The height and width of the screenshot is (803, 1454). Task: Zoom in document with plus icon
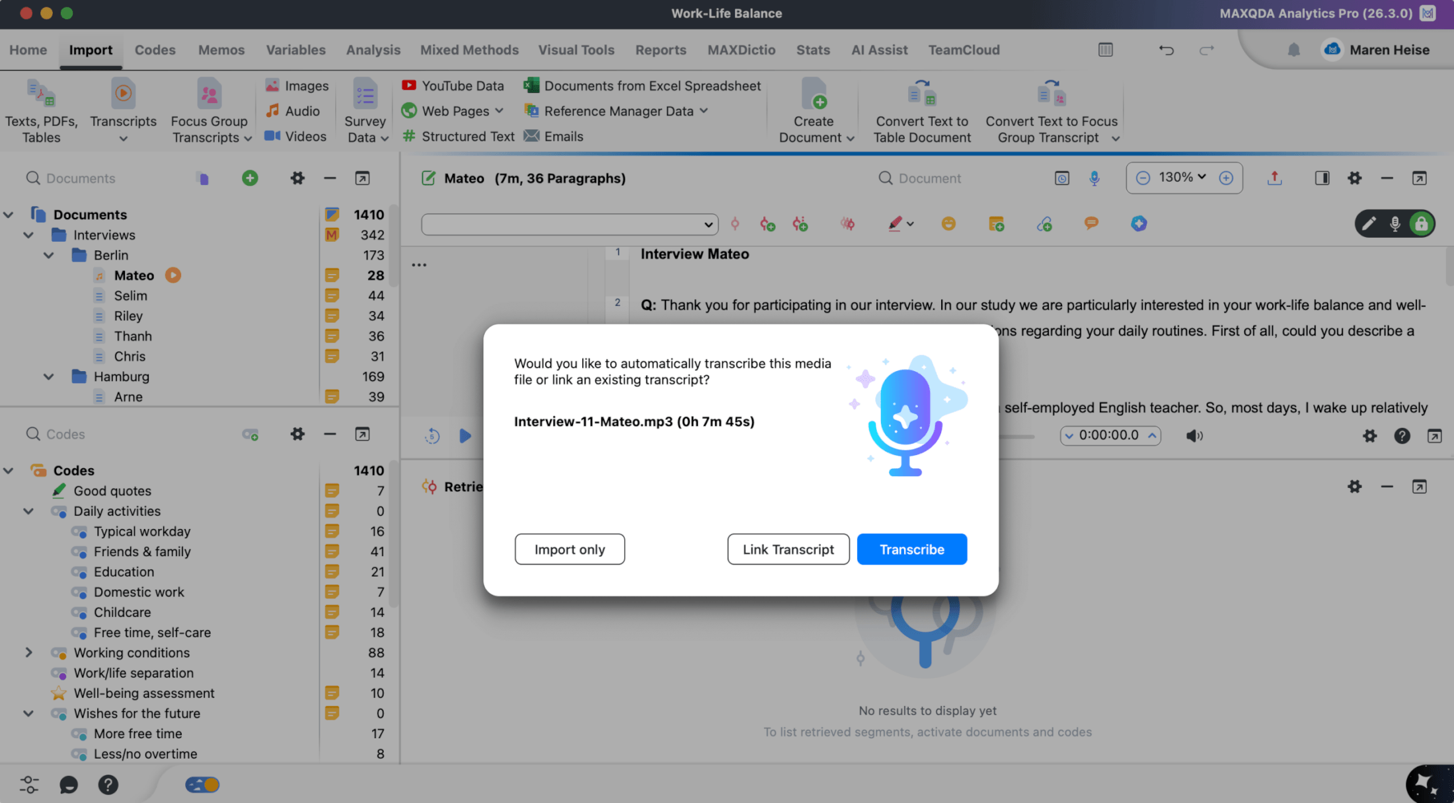tap(1226, 178)
